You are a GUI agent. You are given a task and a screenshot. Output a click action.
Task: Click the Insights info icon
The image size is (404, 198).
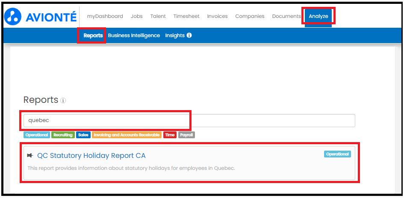coord(189,35)
